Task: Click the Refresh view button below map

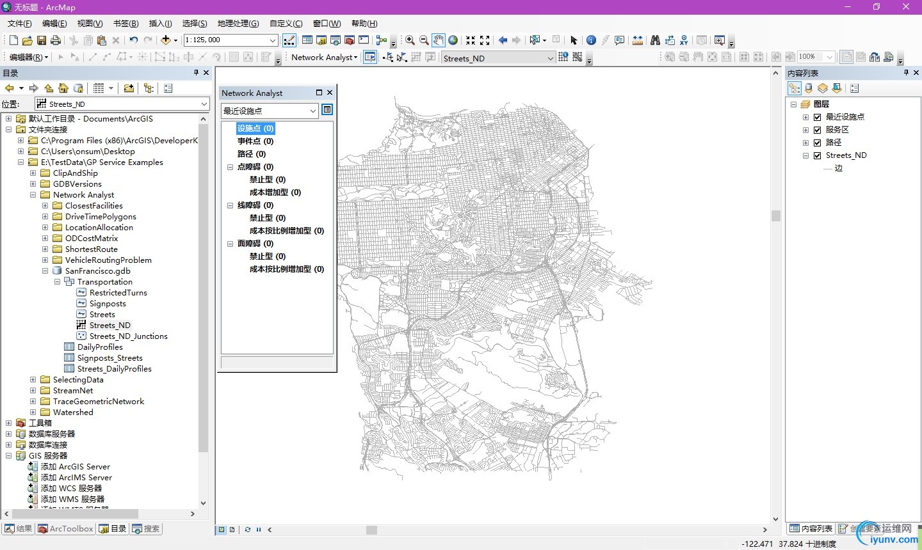Action: tap(247, 530)
